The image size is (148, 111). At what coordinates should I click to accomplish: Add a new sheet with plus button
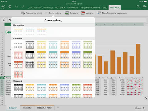(58, 108)
